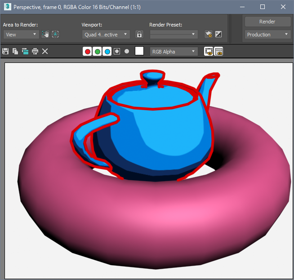This screenshot has height=280, width=294.
Task: Print the rendered image
Action: click(35, 52)
